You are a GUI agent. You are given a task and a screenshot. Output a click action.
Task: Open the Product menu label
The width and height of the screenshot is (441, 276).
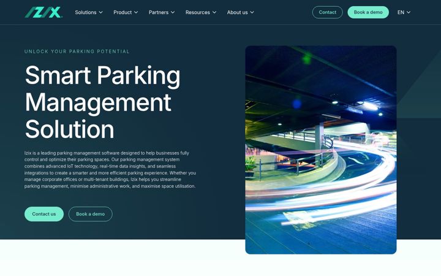tap(123, 12)
